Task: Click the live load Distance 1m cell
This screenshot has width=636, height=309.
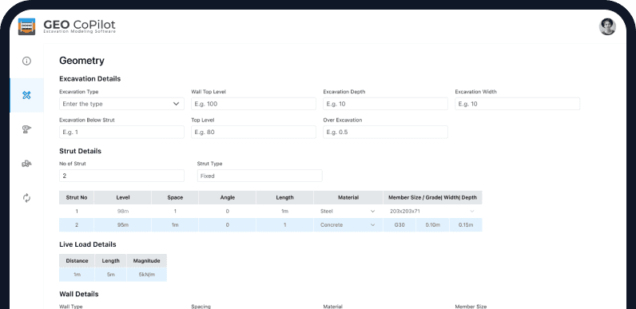Action: pos(77,275)
